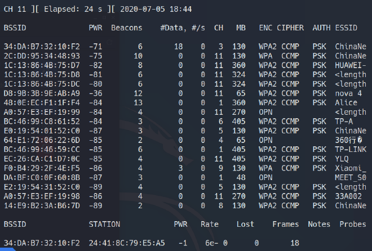Click the Probes column header
Viewport: 372px width, 251px height.
coord(352,224)
